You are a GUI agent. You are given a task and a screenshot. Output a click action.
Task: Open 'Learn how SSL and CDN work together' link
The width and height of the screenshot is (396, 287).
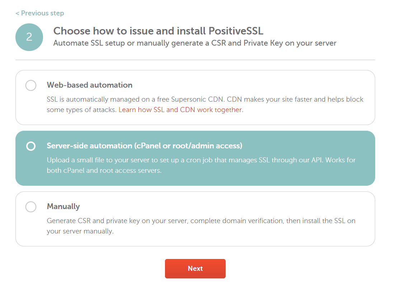[180, 110]
